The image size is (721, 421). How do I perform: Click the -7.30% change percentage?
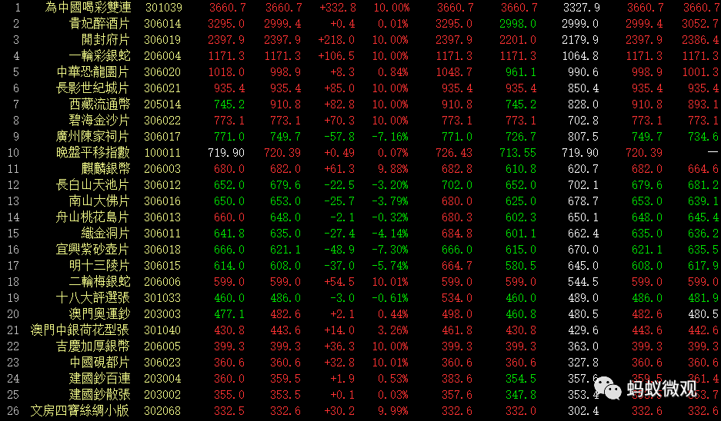(x=390, y=250)
